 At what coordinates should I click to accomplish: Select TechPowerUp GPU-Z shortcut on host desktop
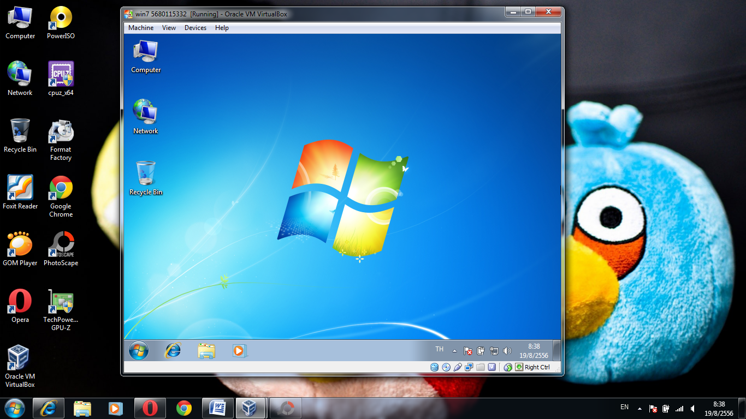click(61, 310)
